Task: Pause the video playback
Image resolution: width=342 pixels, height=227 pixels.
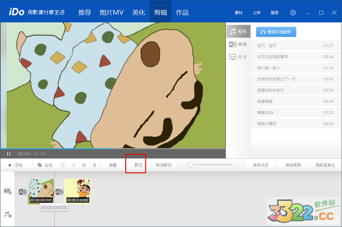Action: tap(9, 154)
